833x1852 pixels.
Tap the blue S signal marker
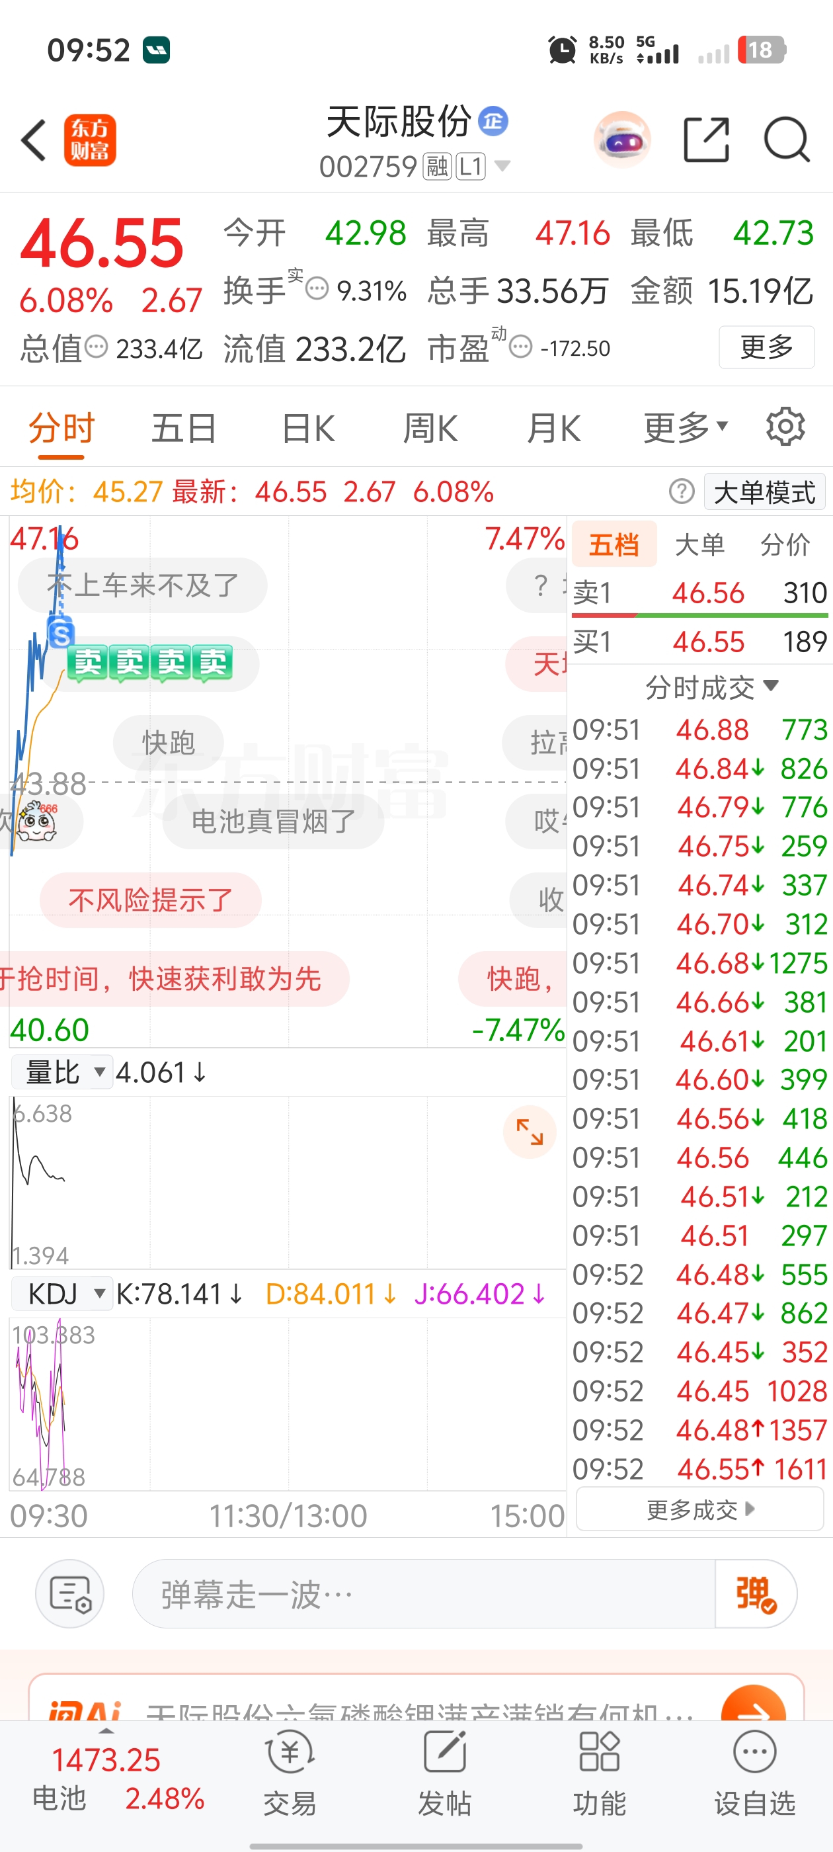61,634
